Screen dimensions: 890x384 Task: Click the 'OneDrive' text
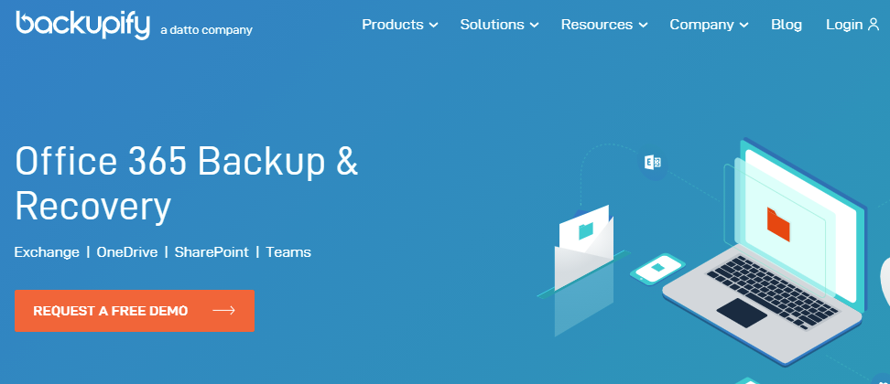(x=127, y=252)
